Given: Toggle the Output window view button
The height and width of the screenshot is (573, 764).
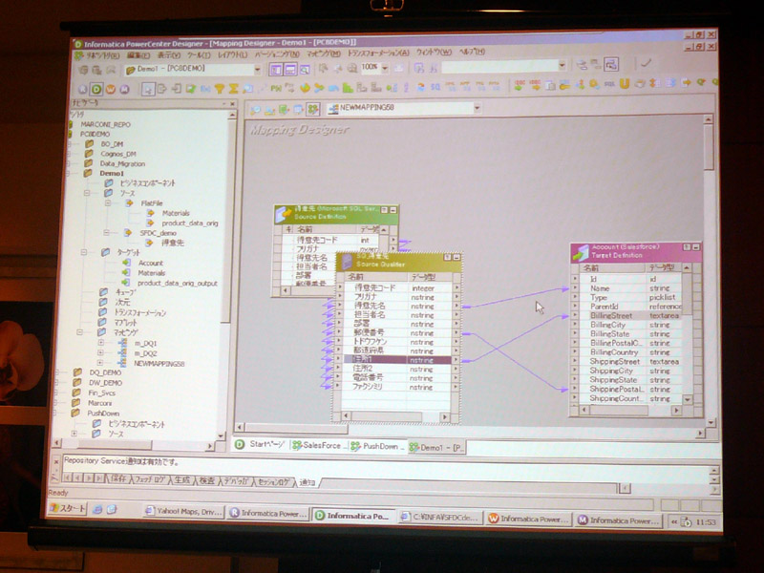Looking at the screenshot, I should click(x=290, y=70).
